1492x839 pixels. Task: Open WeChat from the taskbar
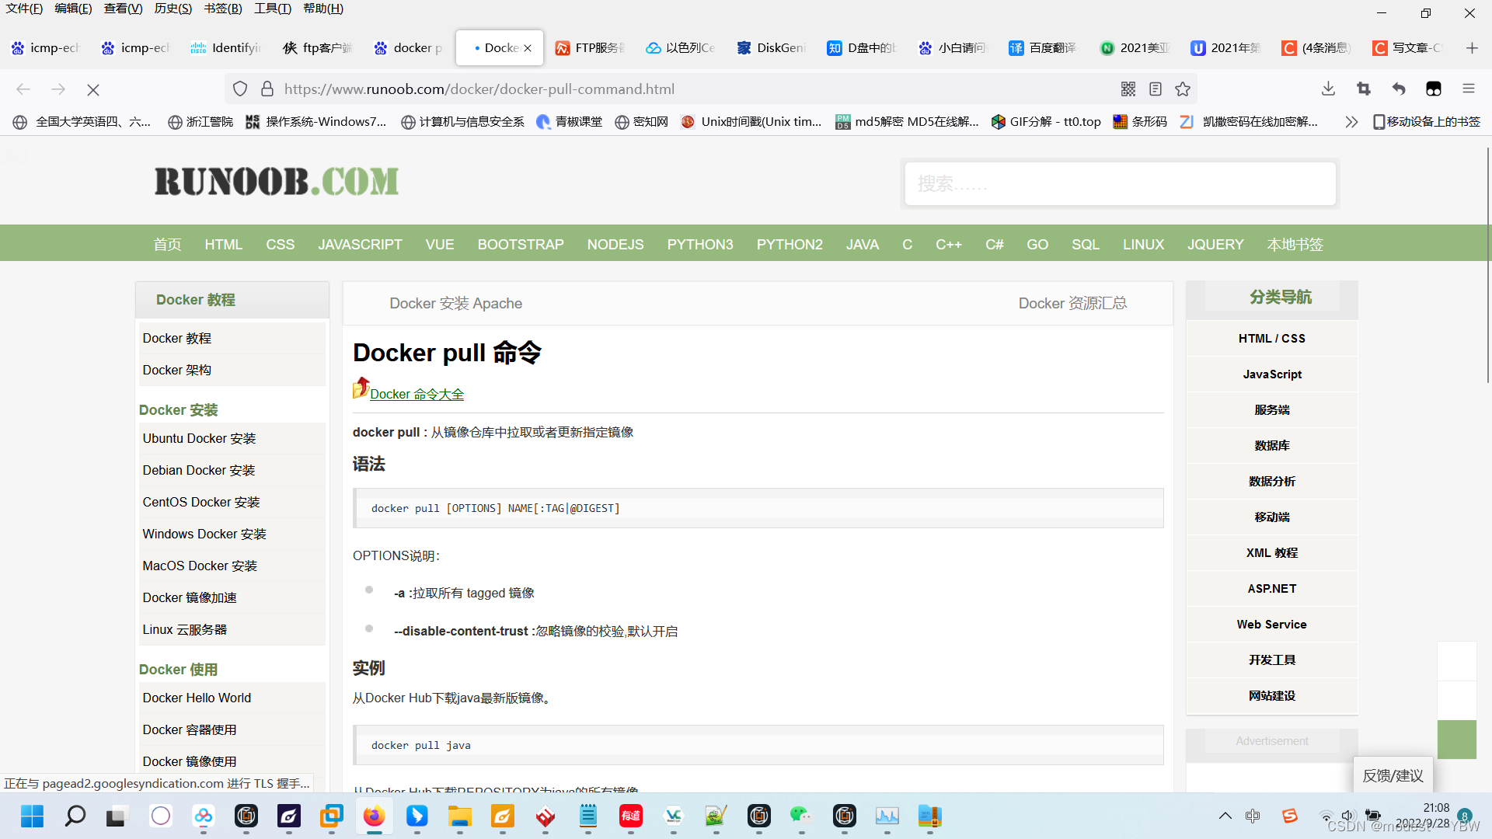pos(800,816)
